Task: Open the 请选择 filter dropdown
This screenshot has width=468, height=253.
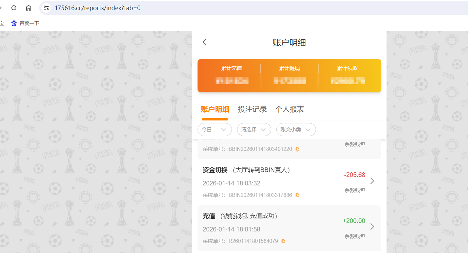Action: [254, 130]
